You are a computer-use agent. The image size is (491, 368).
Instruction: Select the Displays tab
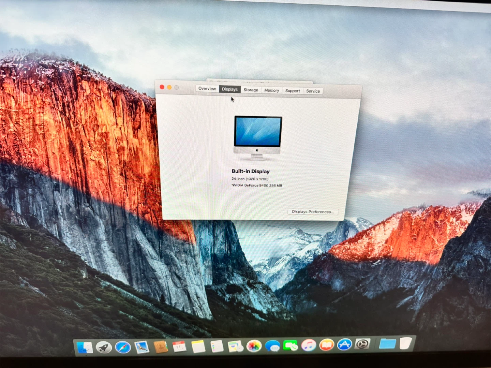pyautogui.click(x=229, y=89)
